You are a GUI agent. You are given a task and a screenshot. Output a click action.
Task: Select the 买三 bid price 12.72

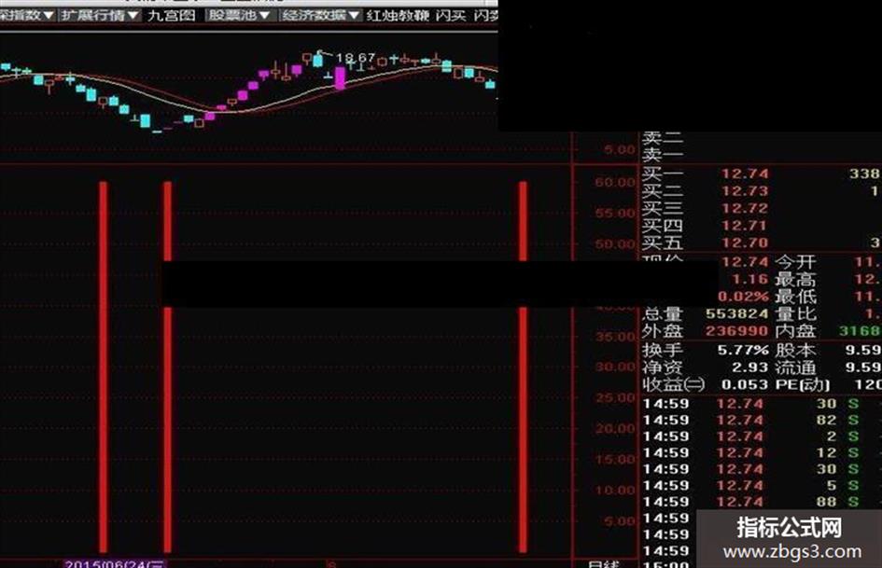coord(745,209)
